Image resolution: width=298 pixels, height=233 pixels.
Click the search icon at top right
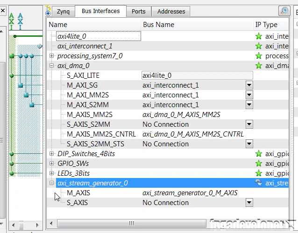click(284, 11)
